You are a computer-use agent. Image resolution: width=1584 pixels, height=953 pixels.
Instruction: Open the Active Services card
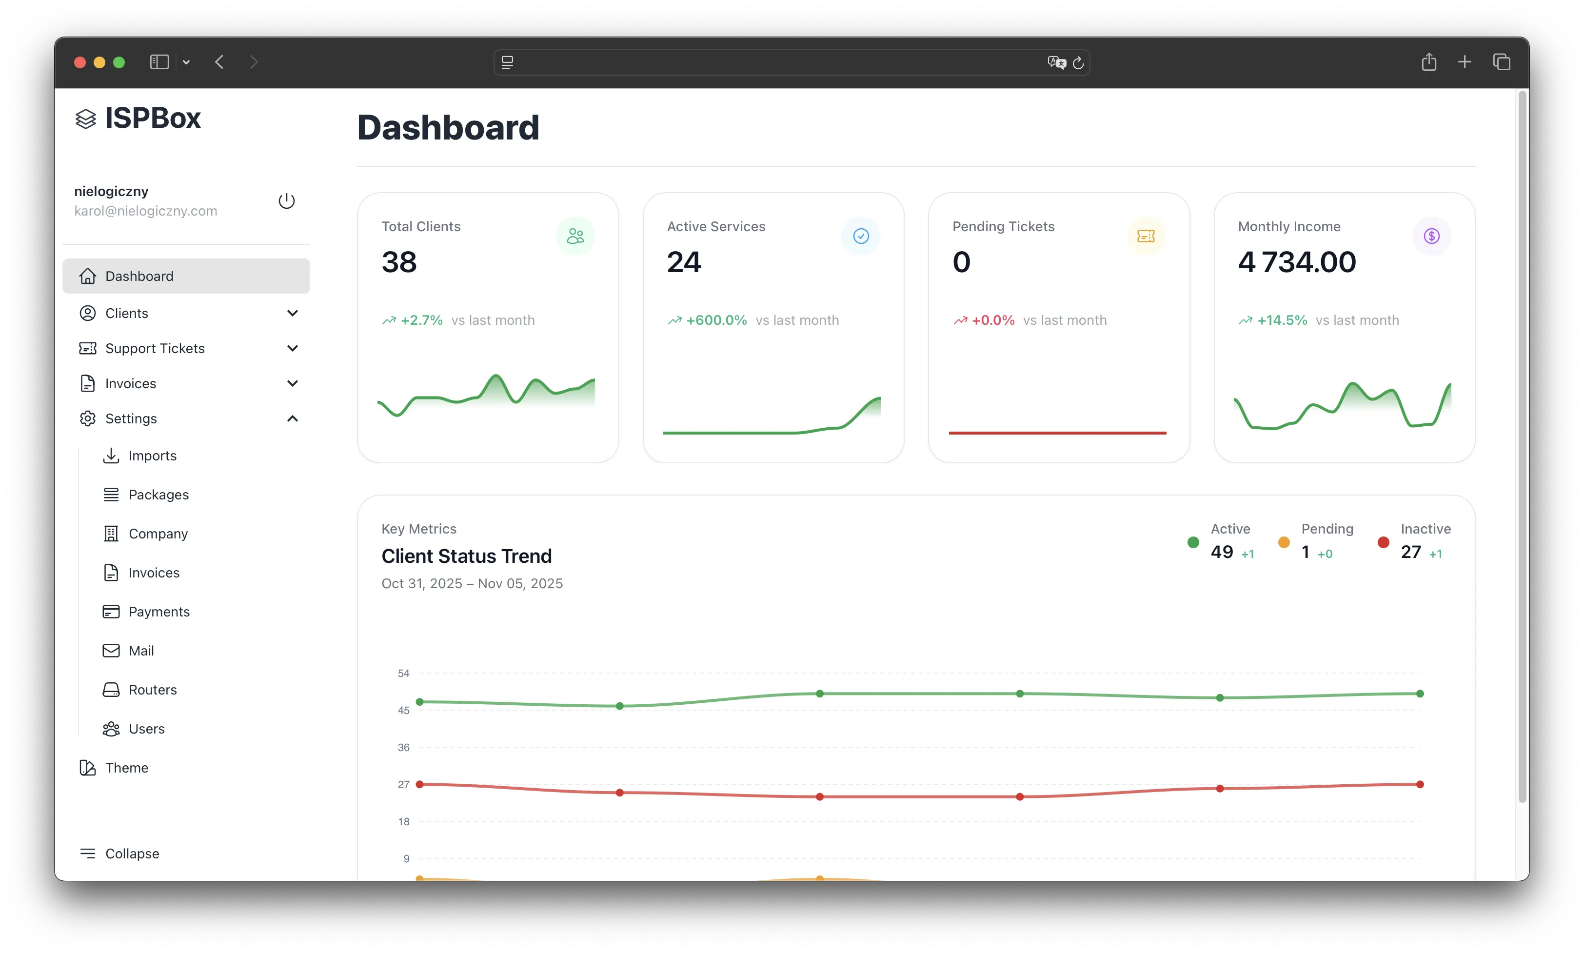(x=772, y=328)
